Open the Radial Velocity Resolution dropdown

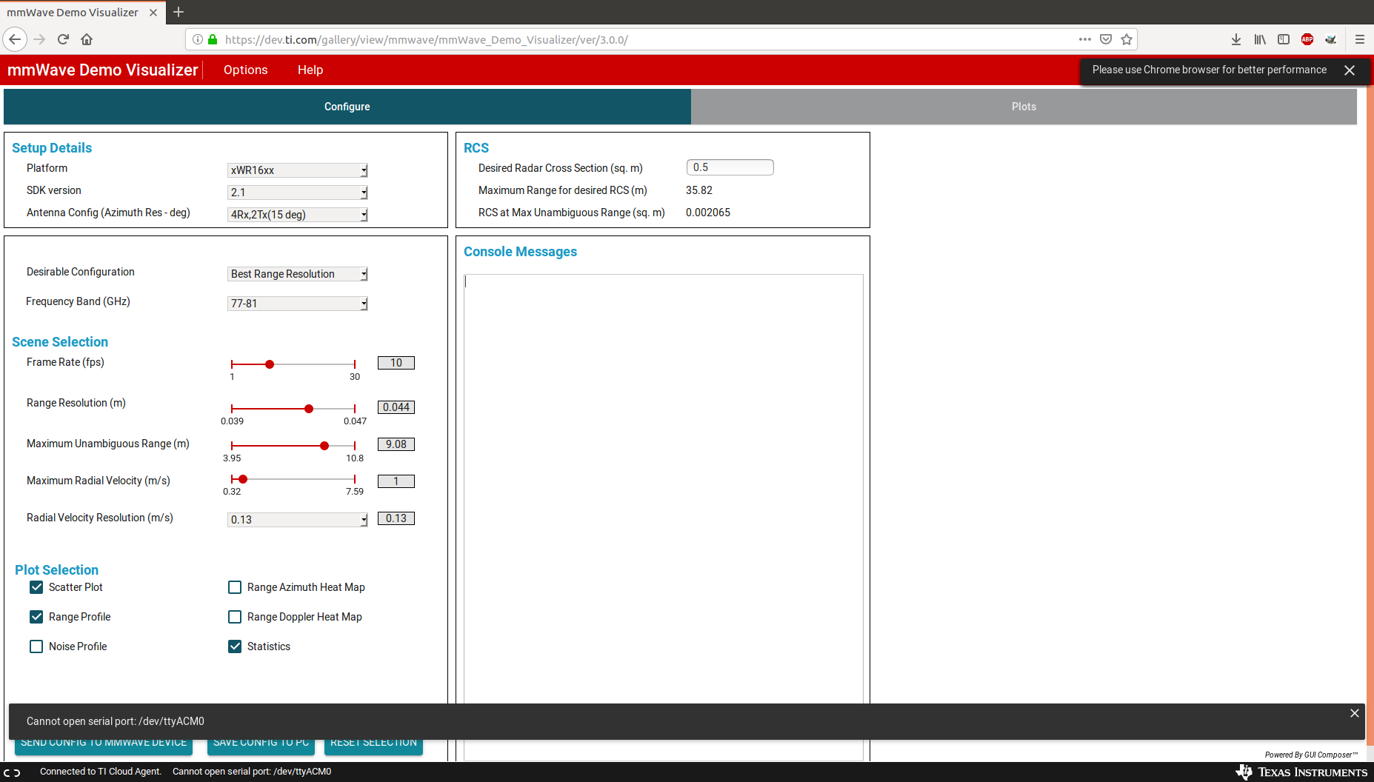point(297,520)
